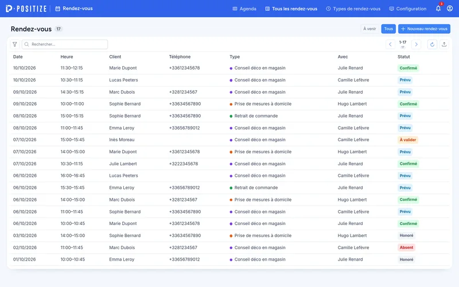The height and width of the screenshot is (287, 459).
Task: Click the Absent status badge
Action: click(406, 247)
